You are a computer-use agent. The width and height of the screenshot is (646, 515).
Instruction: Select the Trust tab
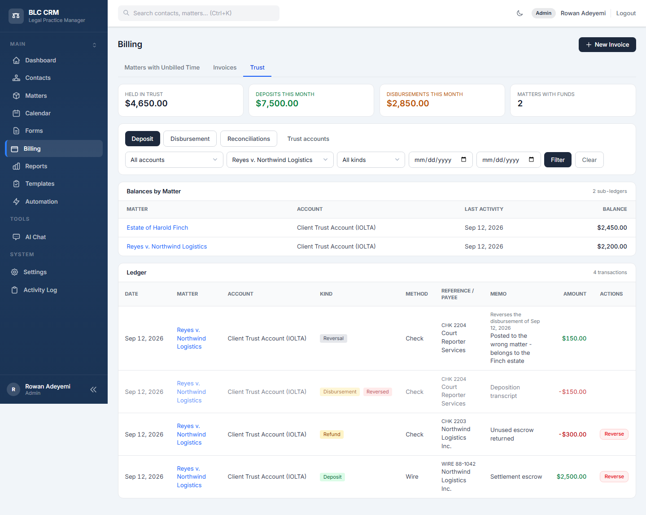(257, 67)
